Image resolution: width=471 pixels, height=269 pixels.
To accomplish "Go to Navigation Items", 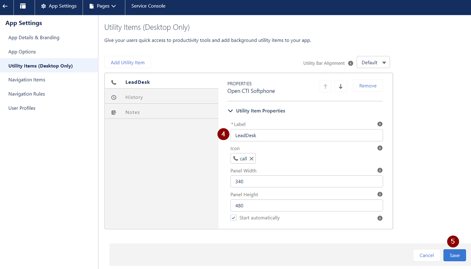I will [27, 80].
